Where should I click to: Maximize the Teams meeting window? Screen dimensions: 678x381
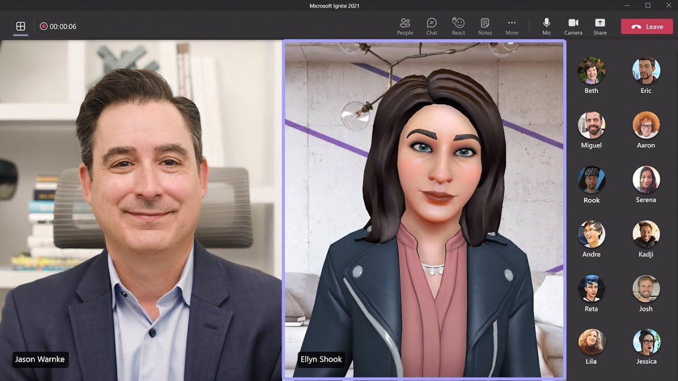647,5
